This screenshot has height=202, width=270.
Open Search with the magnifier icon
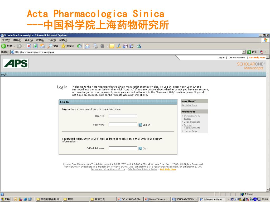(50, 46)
